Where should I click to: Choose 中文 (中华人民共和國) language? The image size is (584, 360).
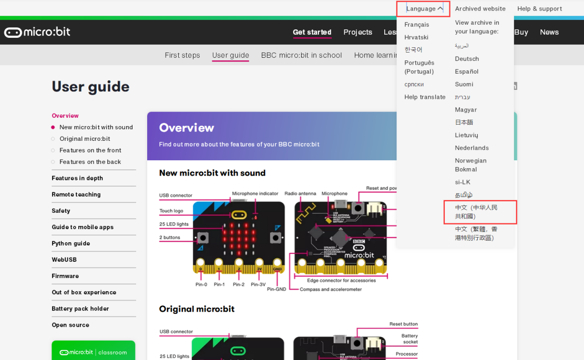click(x=476, y=212)
